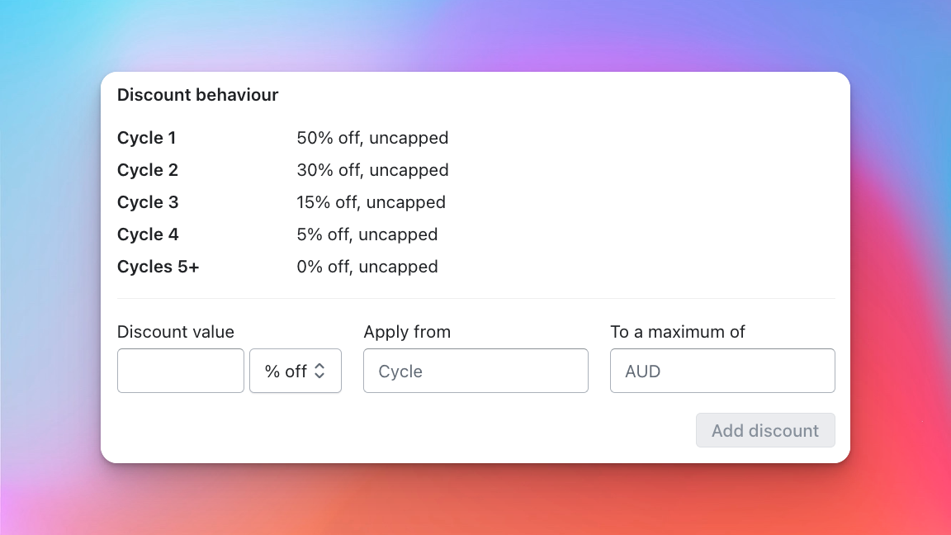Click the up-down chevron icon in unit selector

tap(321, 372)
